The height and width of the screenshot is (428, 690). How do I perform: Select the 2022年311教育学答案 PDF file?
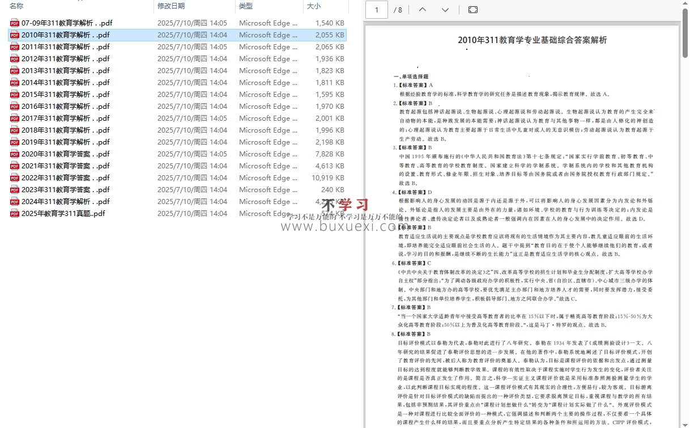point(65,178)
